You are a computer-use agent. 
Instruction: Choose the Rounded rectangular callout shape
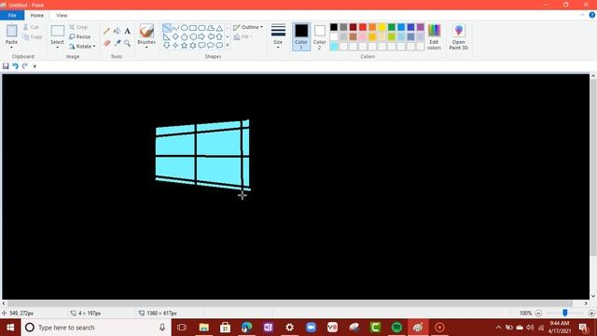pyautogui.click(x=201, y=46)
